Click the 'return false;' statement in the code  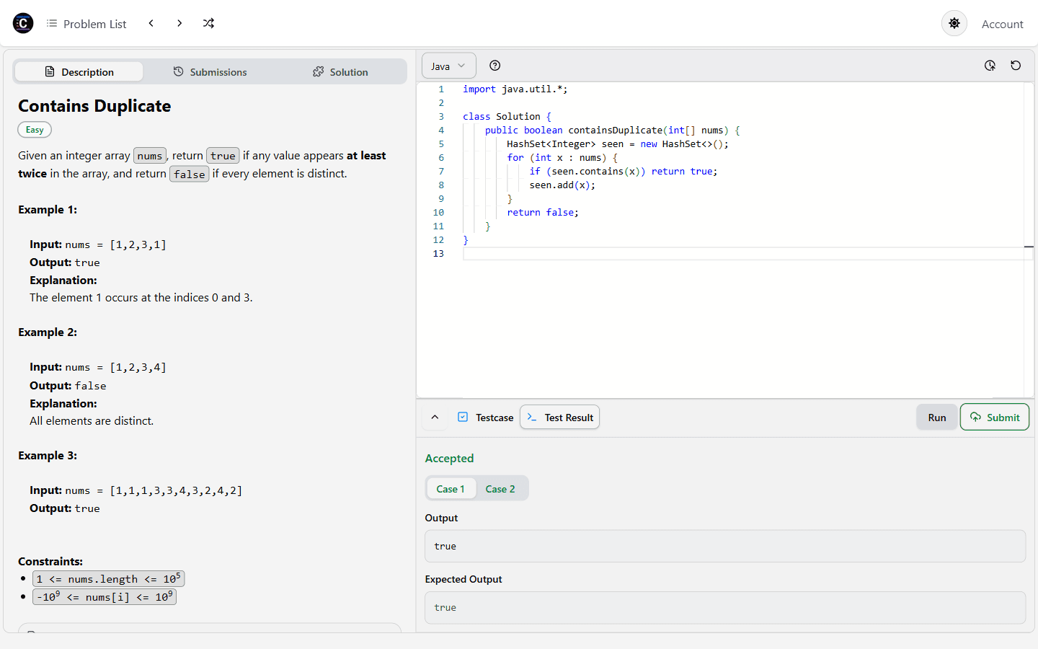click(x=543, y=213)
